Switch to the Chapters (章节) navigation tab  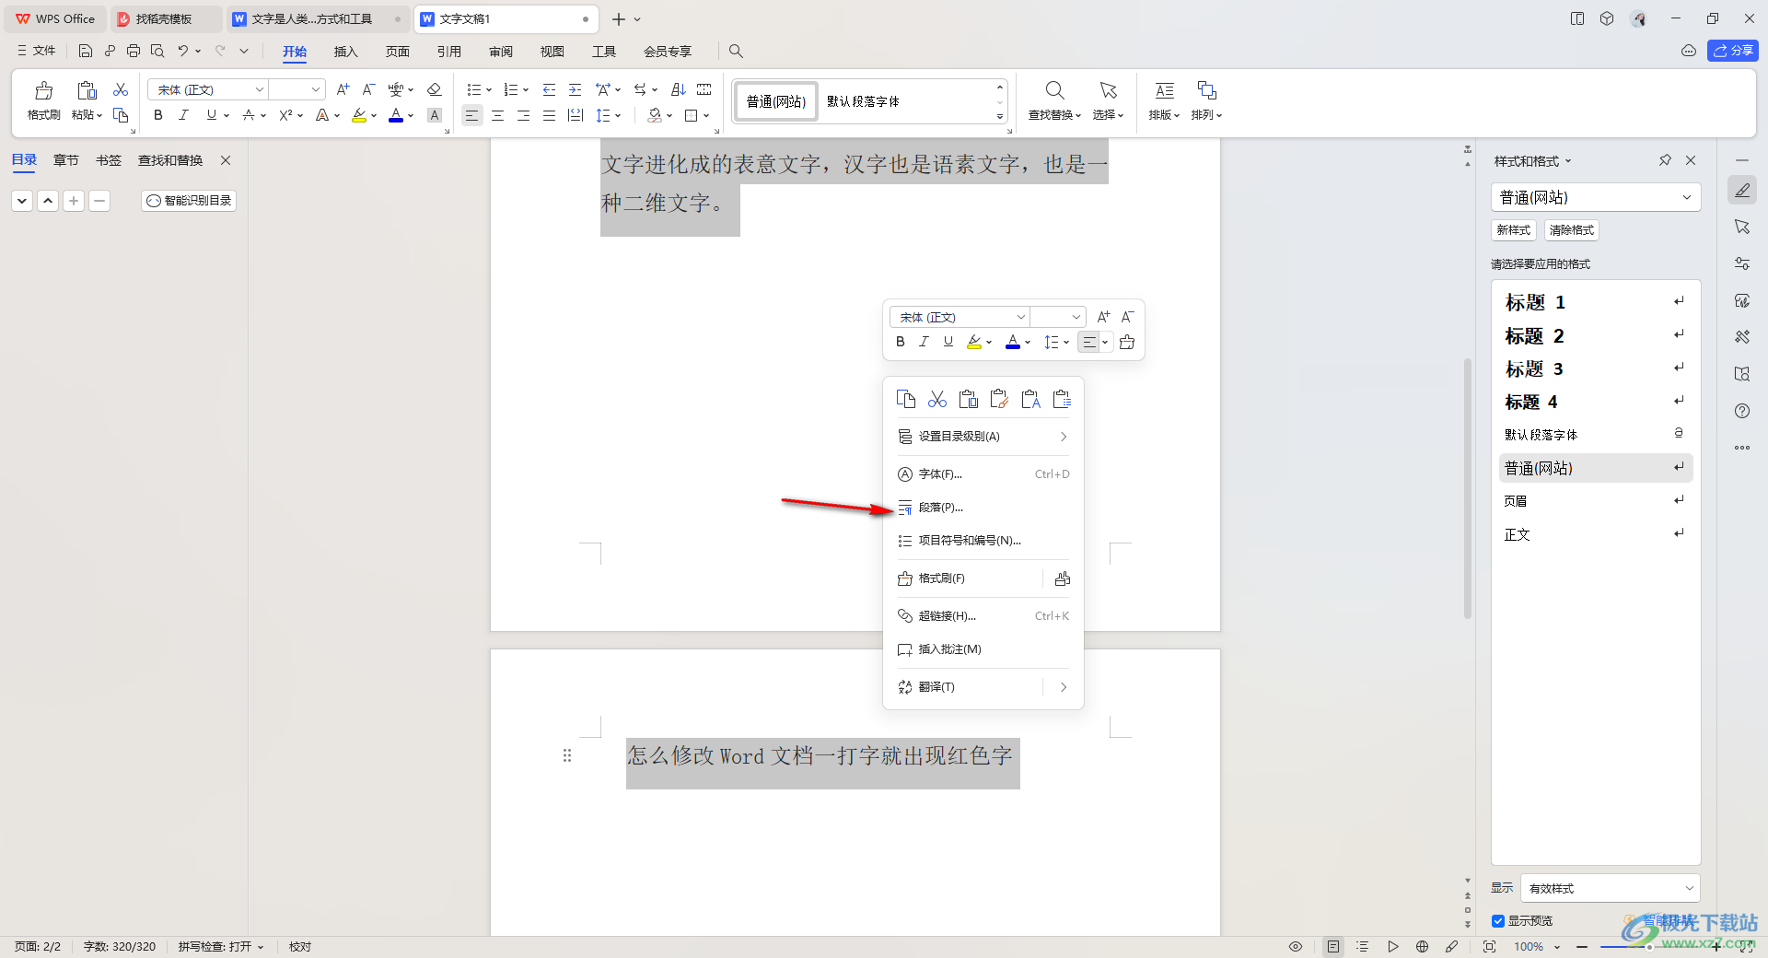[66, 160]
